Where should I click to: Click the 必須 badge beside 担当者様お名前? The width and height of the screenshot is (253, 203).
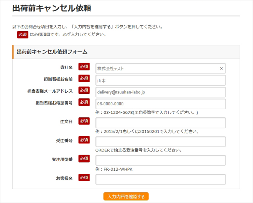point(84,78)
